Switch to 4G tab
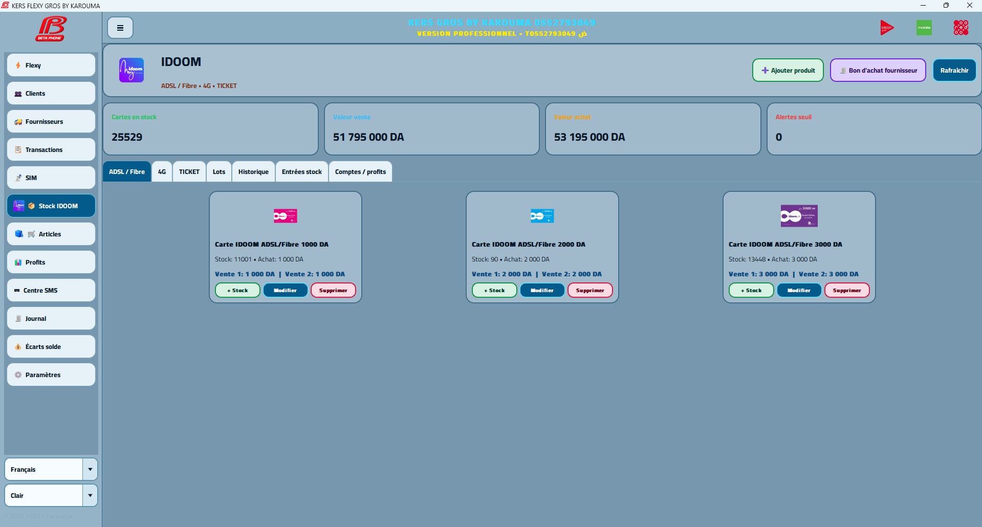982x527 pixels. pyautogui.click(x=162, y=171)
